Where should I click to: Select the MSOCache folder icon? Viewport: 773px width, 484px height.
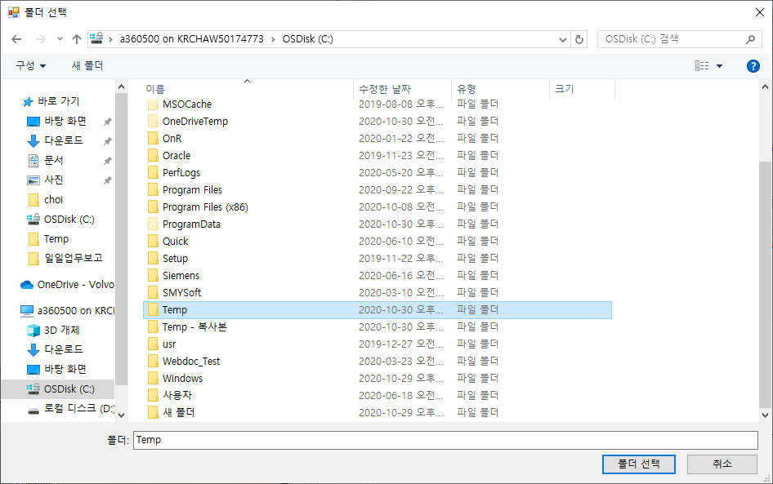(154, 104)
